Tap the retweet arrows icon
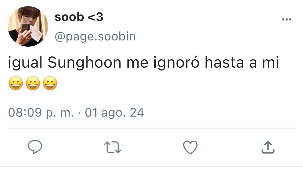The image size is (303, 171). (113, 147)
